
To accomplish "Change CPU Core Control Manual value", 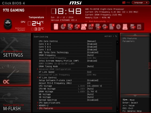I will click(x=92, y=41).
